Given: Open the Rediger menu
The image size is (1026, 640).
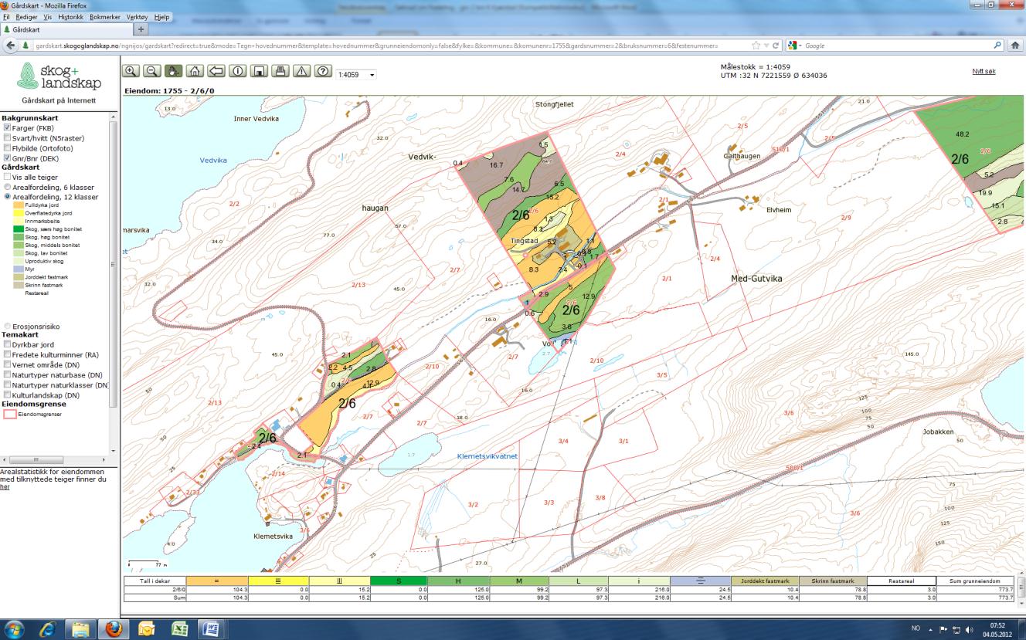Looking at the screenshot, I should click(28, 16).
